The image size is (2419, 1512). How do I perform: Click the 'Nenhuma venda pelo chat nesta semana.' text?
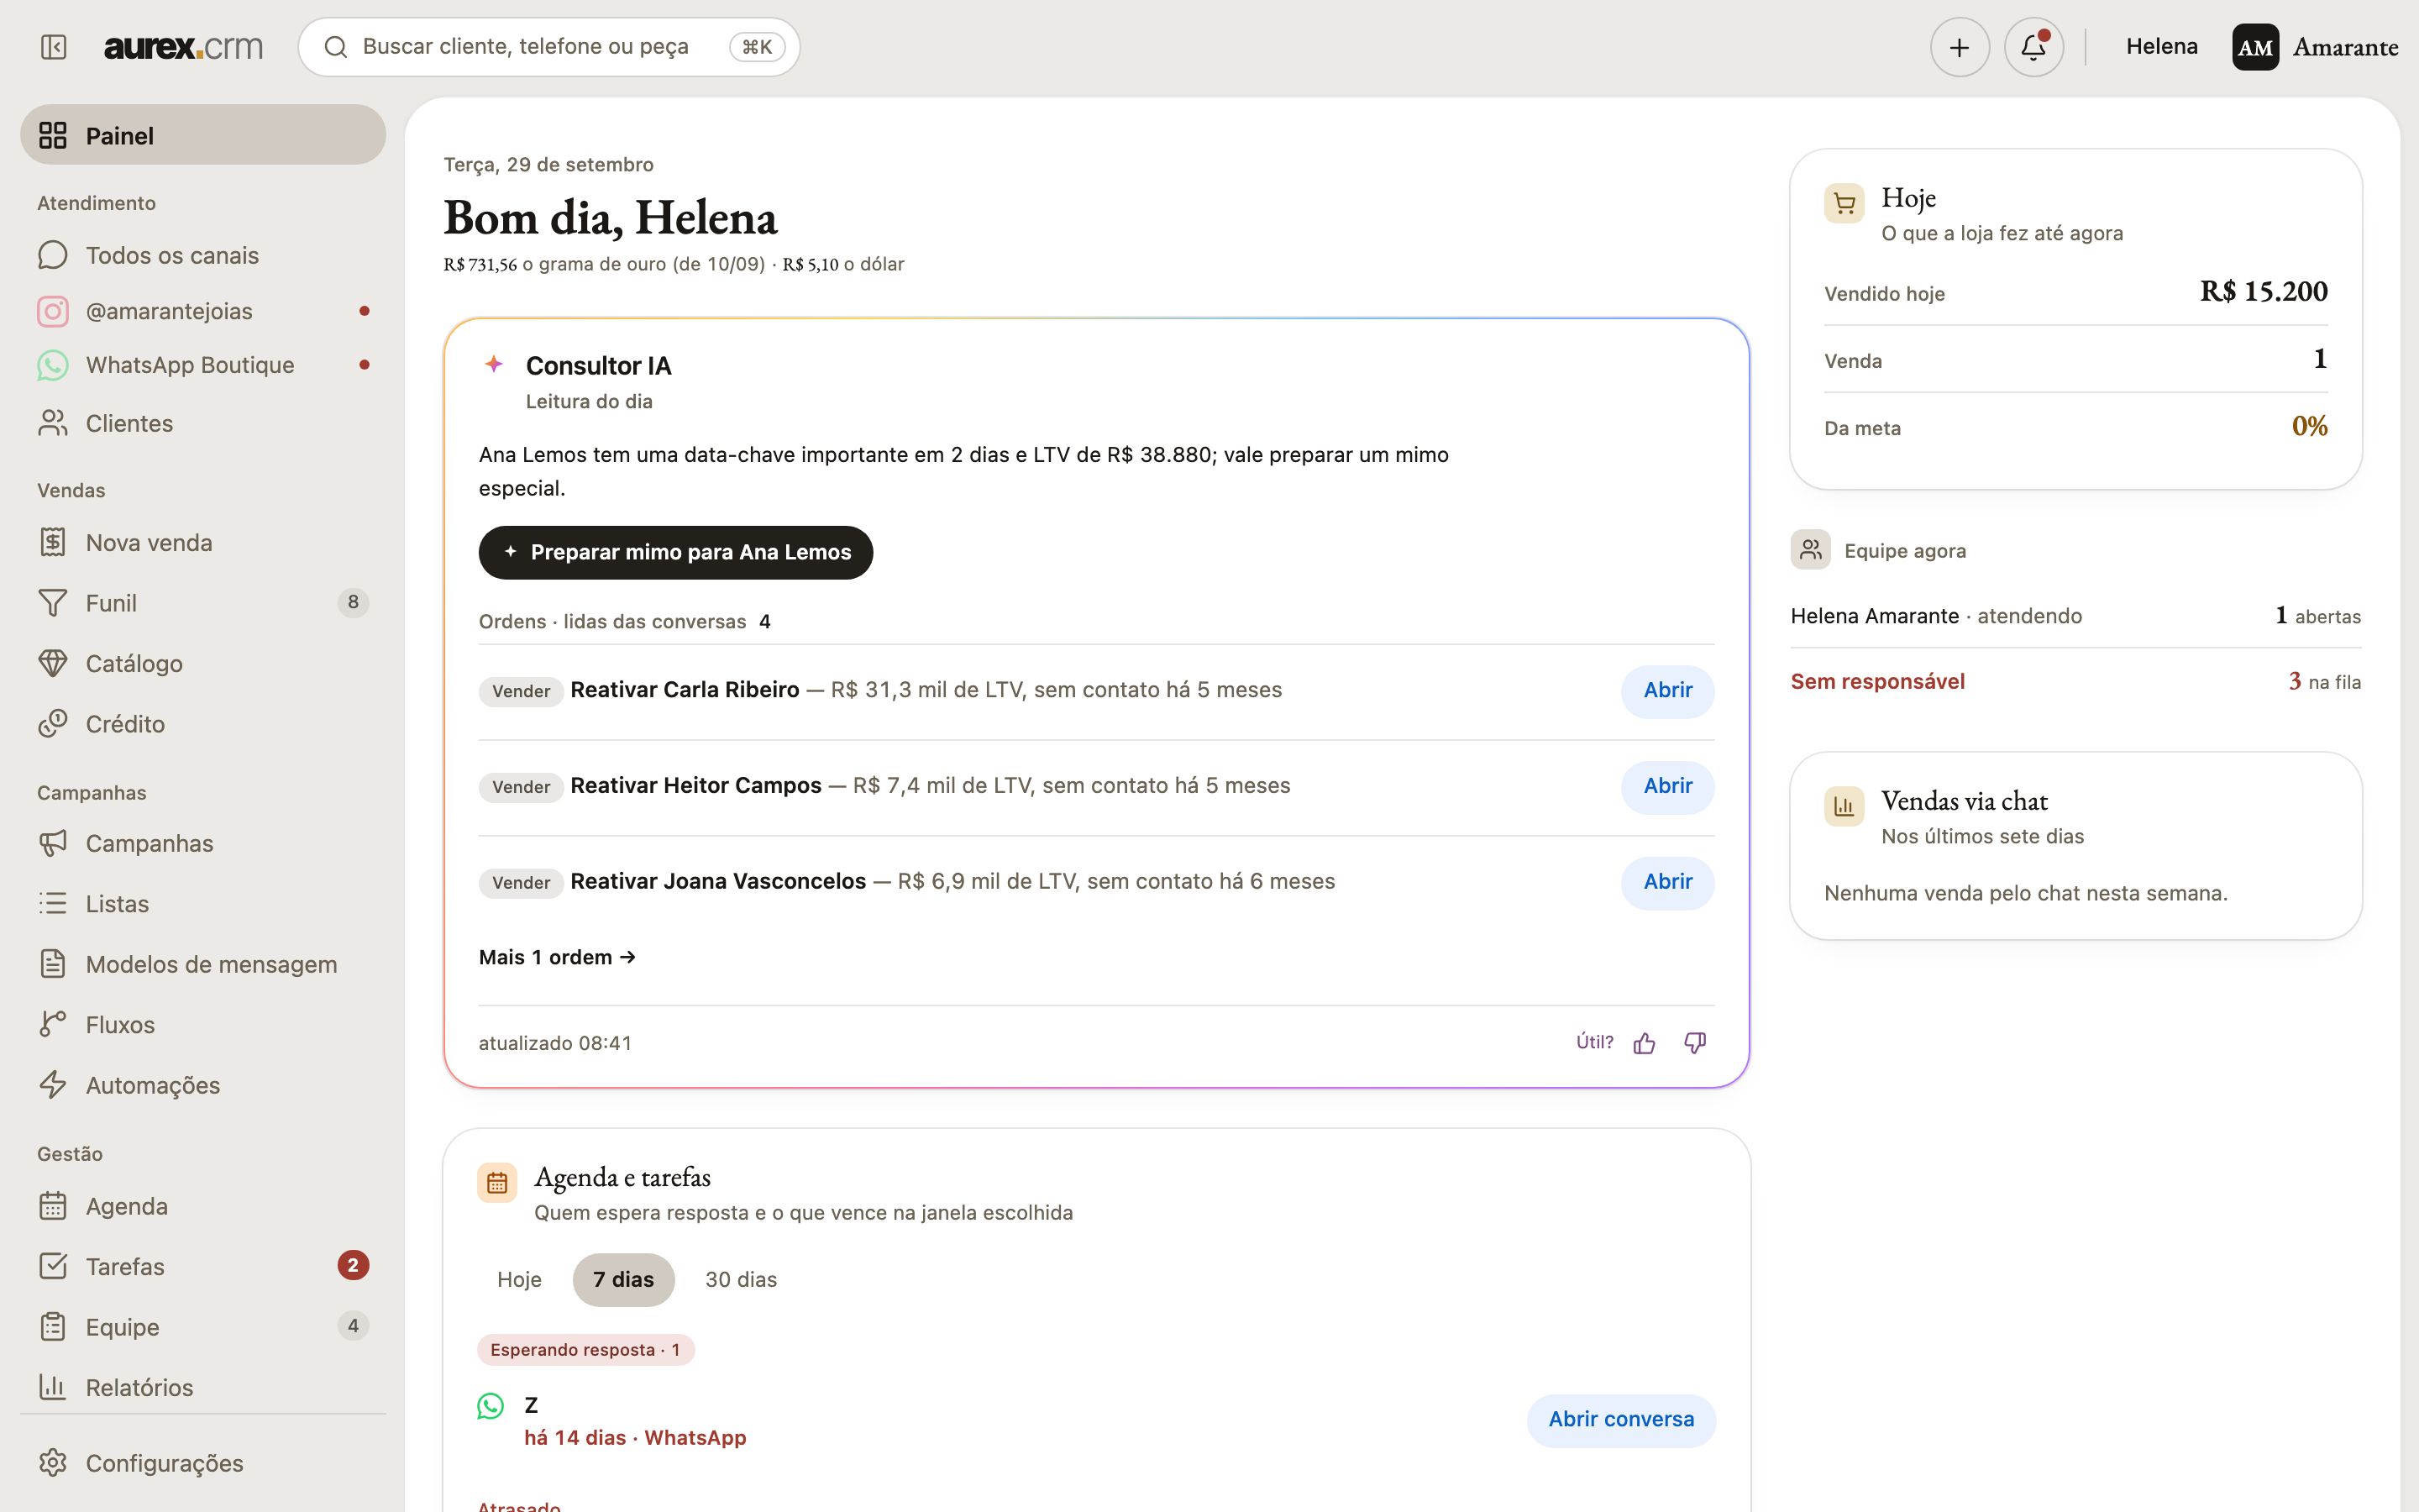pyautogui.click(x=2026, y=893)
